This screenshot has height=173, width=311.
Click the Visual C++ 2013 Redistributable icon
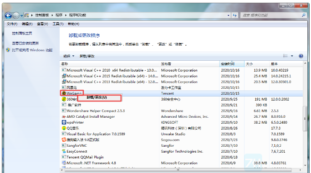64,82
